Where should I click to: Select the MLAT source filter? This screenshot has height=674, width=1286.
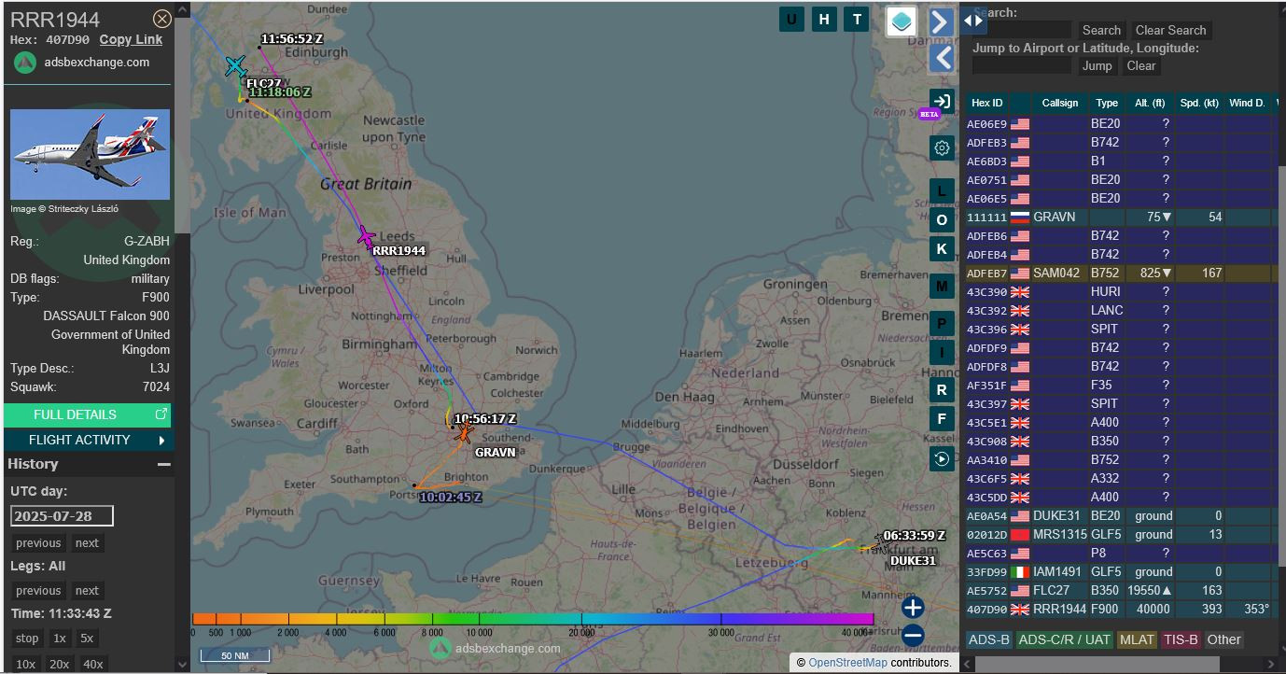click(x=1137, y=639)
